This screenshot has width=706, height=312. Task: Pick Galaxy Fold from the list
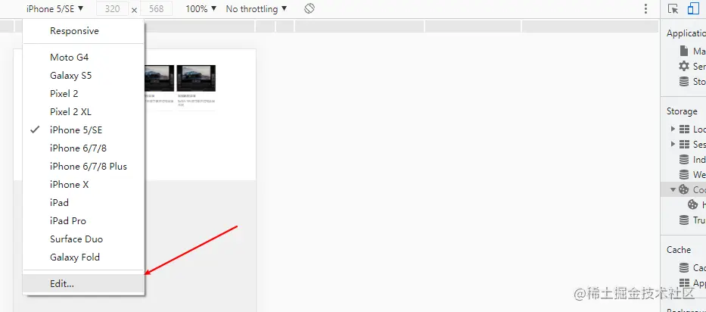tap(84, 257)
